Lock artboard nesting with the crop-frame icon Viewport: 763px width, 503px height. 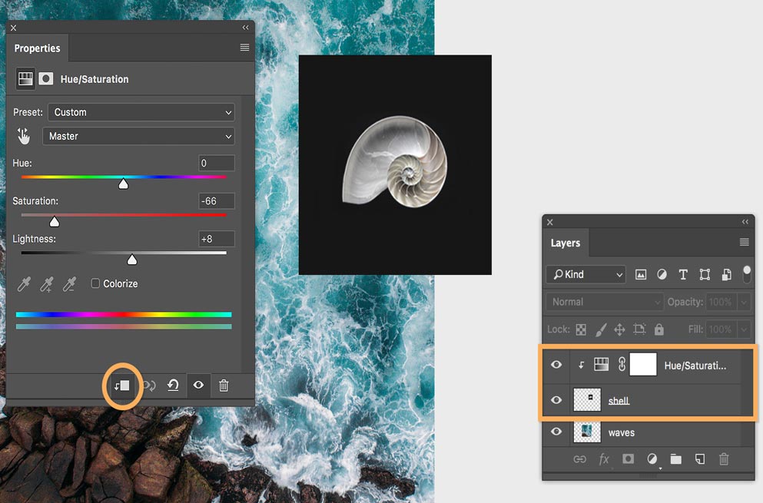pyautogui.click(x=639, y=329)
